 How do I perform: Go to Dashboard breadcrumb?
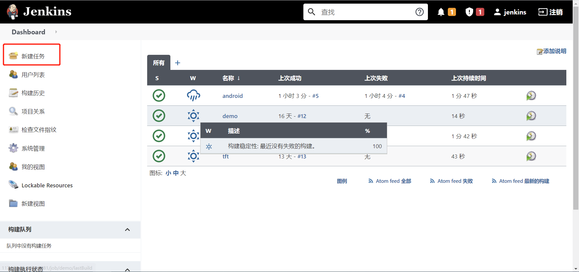28,32
